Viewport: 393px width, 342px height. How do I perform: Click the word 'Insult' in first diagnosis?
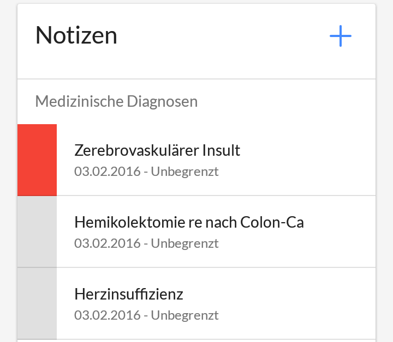221,150
